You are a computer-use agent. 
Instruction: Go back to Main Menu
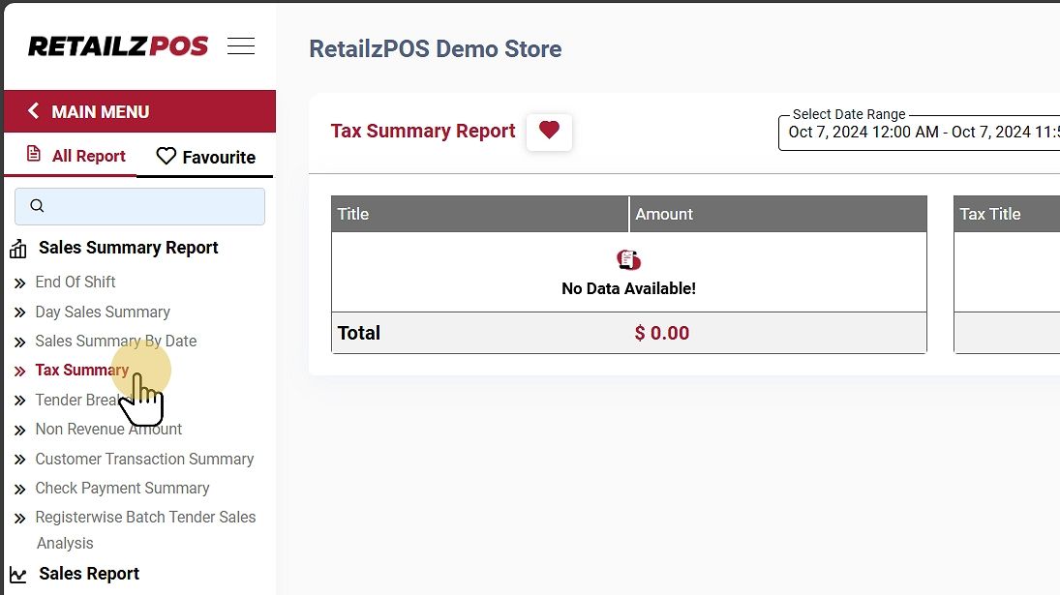click(100, 111)
